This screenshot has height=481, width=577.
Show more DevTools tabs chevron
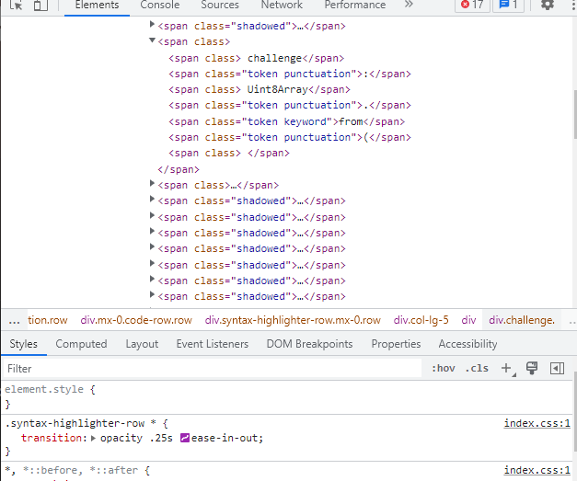click(x=409, y=6)
